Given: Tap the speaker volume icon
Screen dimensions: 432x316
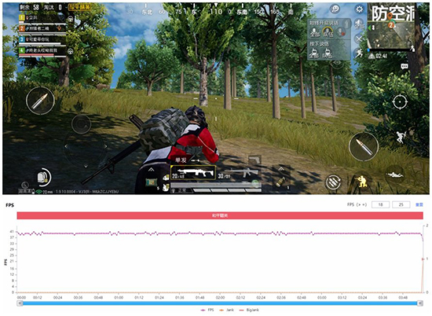Looking at the screenshot, I should 359,24.
